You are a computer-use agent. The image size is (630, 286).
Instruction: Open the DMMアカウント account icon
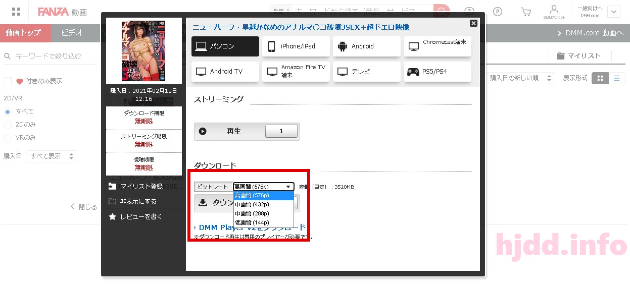554,12
